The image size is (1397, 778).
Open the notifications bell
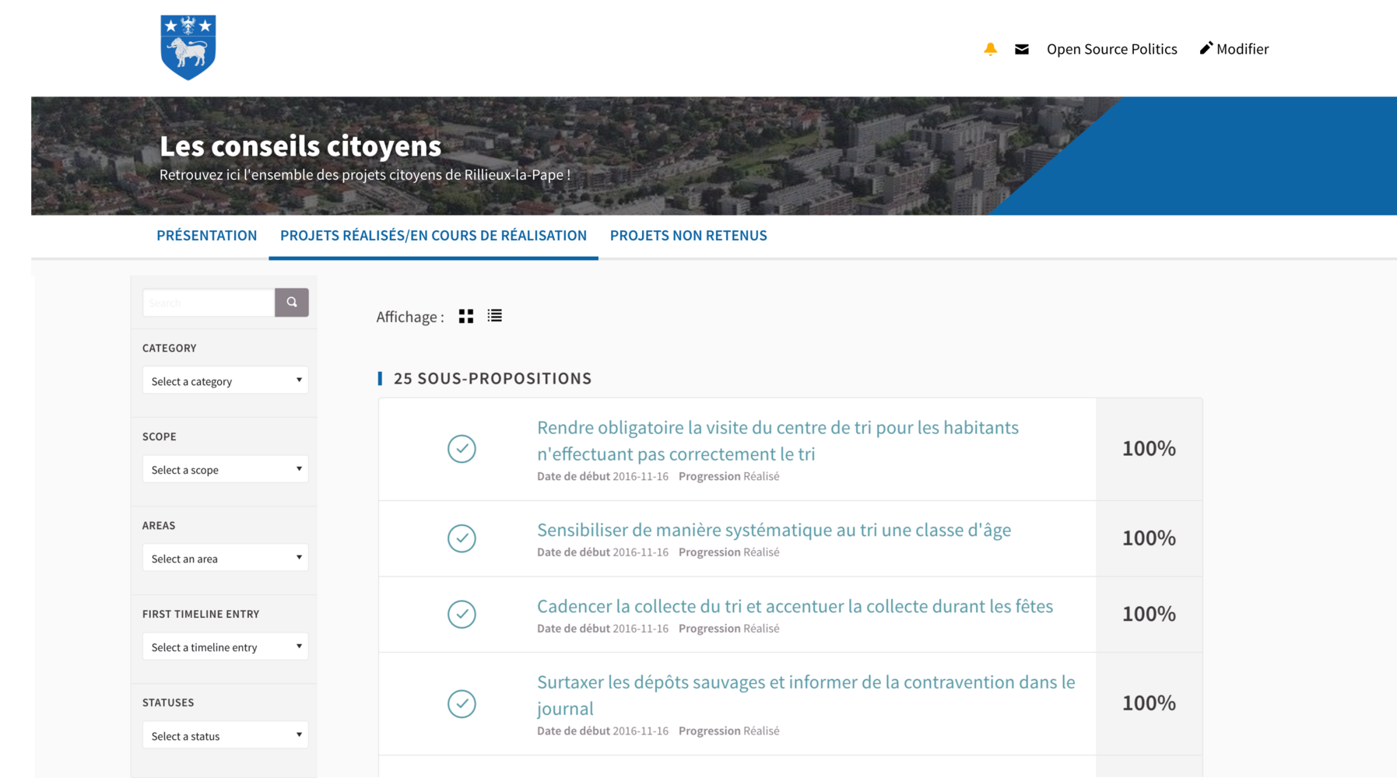click(990, 49)
